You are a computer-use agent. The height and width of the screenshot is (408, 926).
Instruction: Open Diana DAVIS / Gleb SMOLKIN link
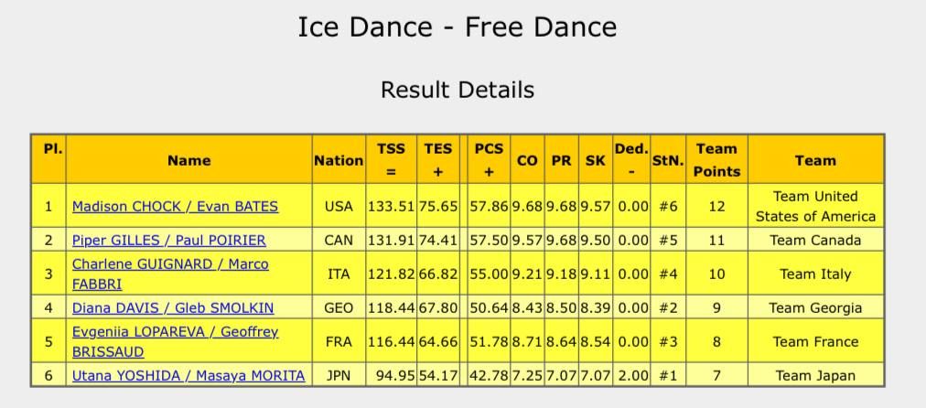pyautogui.click(x=173, y=308)
